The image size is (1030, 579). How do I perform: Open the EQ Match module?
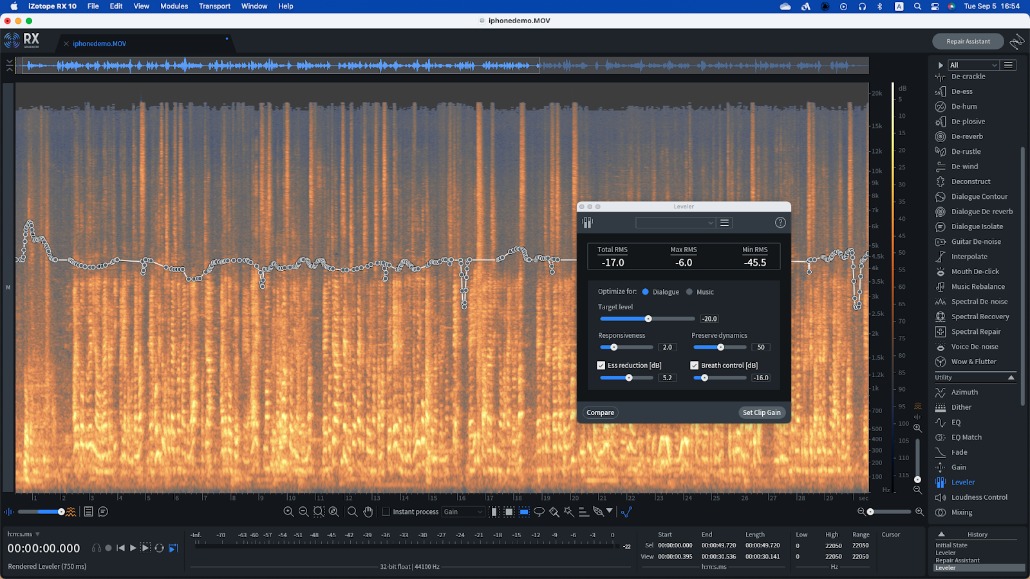pyautogui.click(x=966, y=437)
